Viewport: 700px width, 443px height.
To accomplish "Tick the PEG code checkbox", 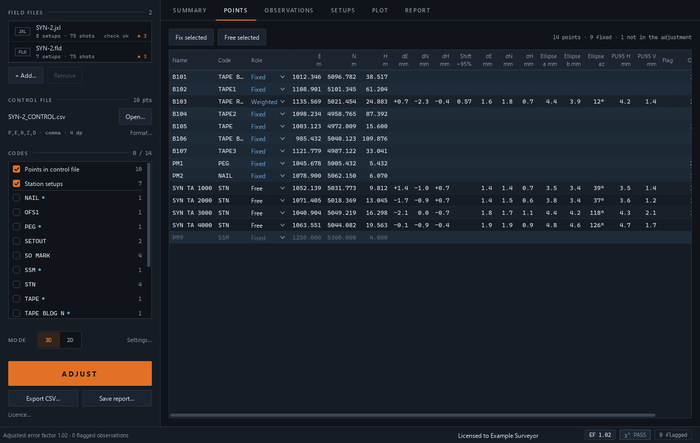I will [16, 227].
